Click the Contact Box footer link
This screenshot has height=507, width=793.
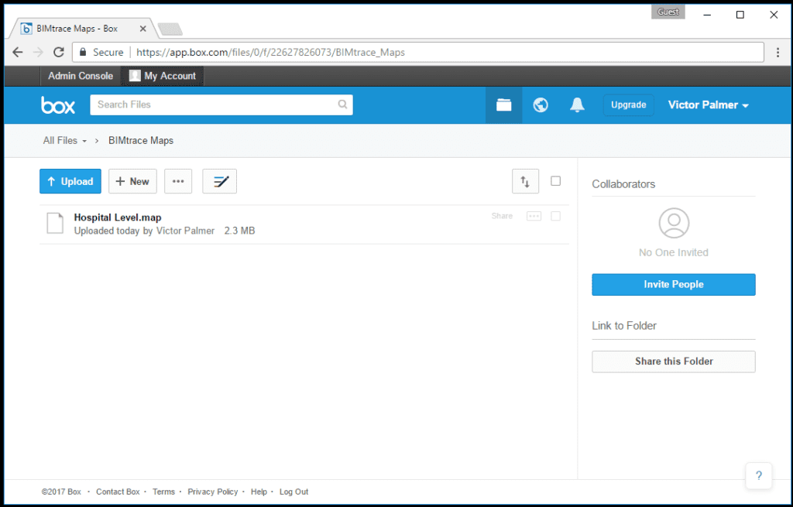point(118,492)
